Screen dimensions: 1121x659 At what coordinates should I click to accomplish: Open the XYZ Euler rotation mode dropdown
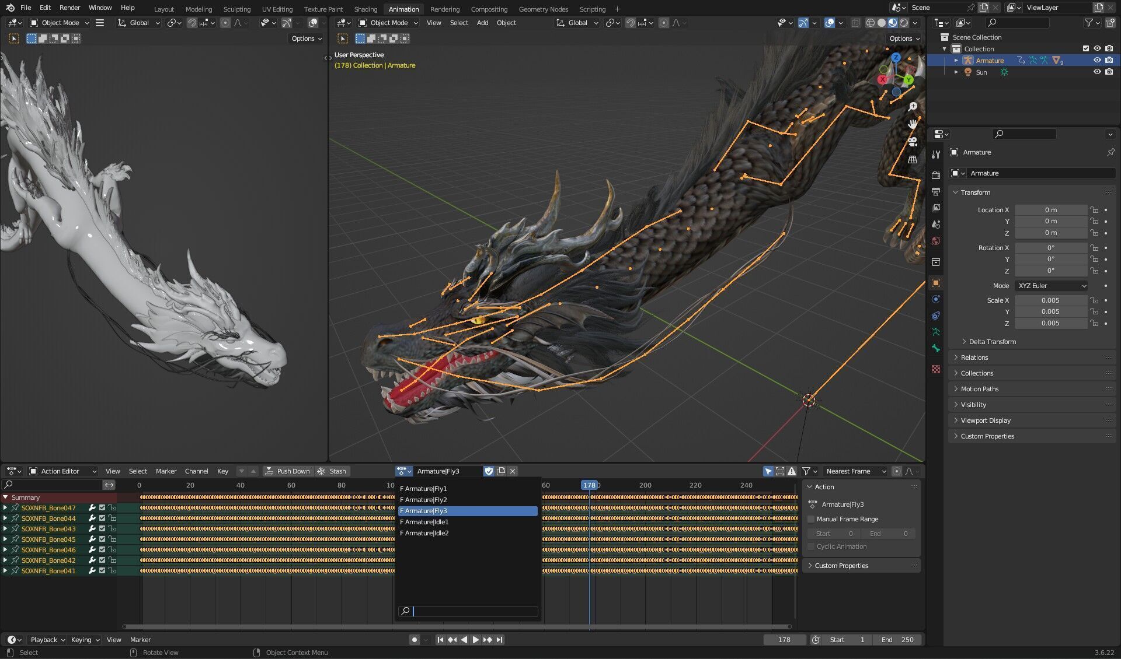(1052, 286)
